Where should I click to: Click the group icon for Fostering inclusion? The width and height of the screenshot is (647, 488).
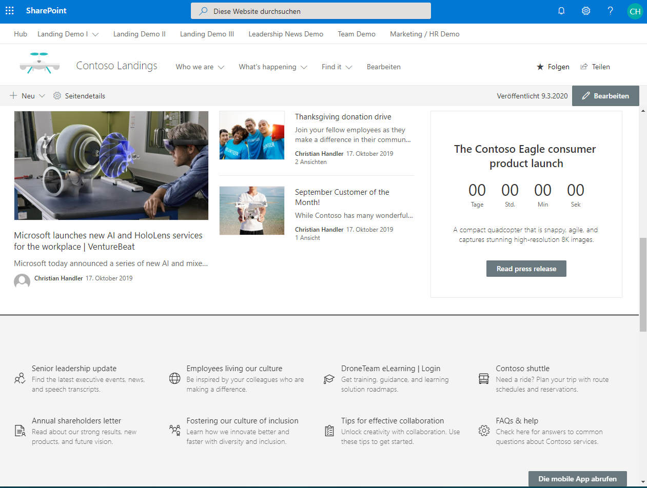click(x=175, y=430)
